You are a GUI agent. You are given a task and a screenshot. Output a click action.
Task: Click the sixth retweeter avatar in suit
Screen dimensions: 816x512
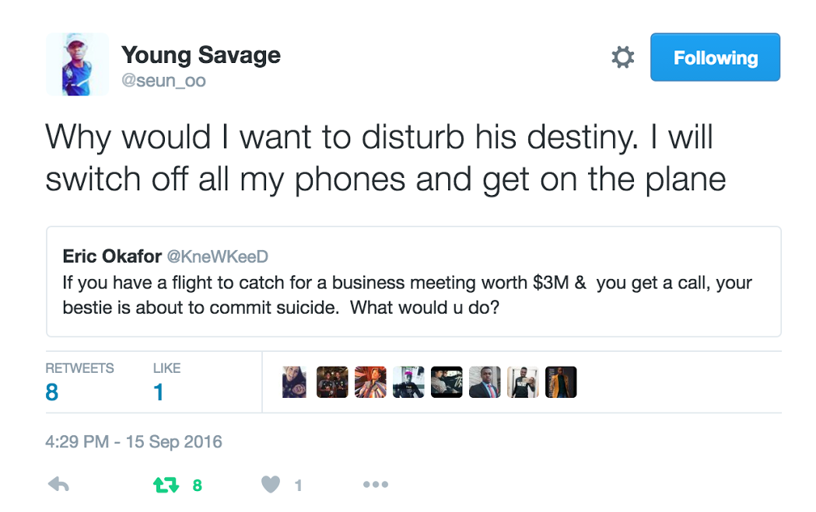(485, 382)
